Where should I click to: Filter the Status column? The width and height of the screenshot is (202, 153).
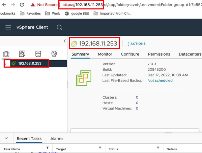(x=158, y=148)
